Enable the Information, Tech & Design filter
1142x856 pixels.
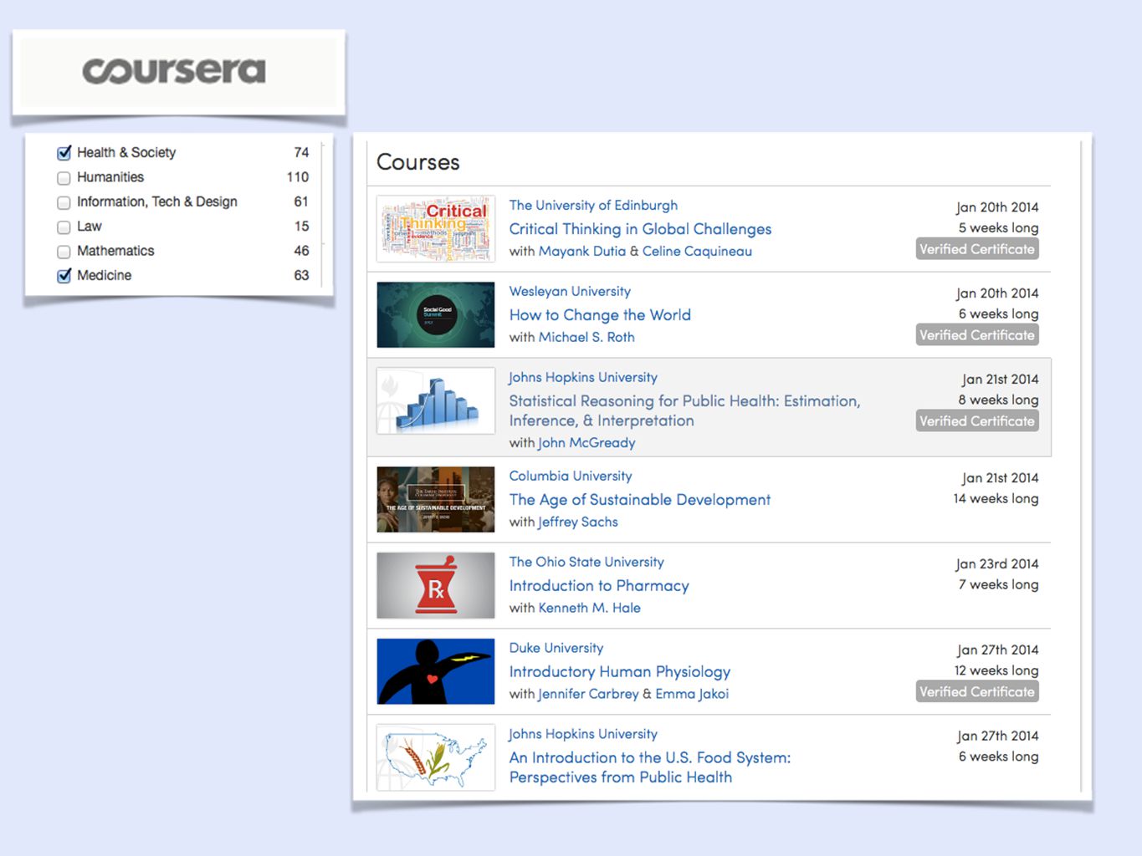click(x=64, y=202)
